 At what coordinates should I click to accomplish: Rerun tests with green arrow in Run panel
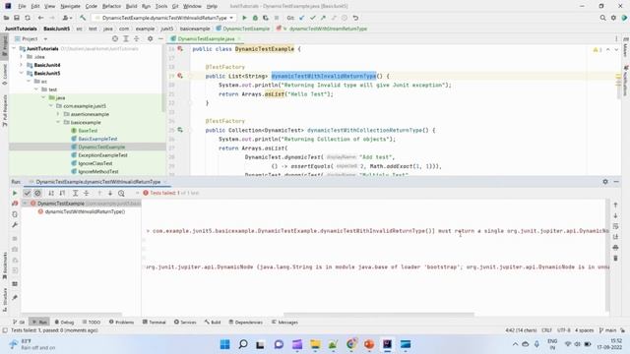click(x=15, y=193)
